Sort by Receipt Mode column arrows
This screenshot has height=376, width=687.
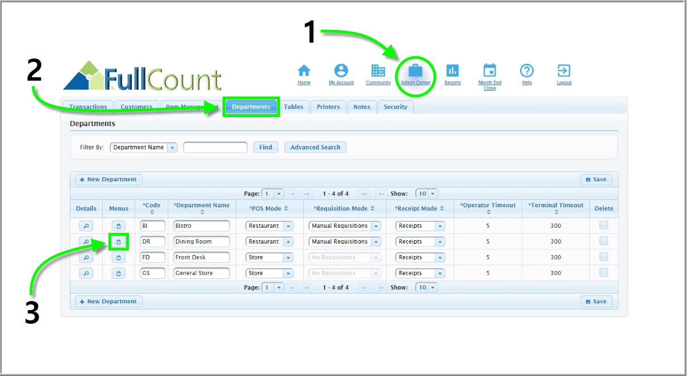442,208
